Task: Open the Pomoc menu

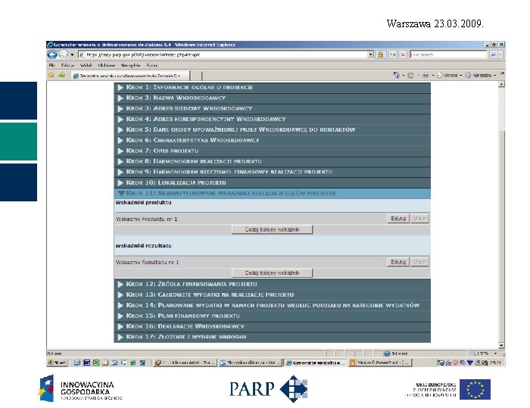Action: [x=152, y=65]
